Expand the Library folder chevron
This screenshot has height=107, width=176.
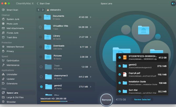(91, 37)
